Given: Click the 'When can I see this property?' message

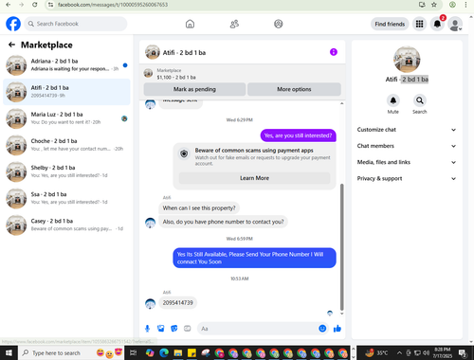Looking at the screenshot, I should point(199,208).
